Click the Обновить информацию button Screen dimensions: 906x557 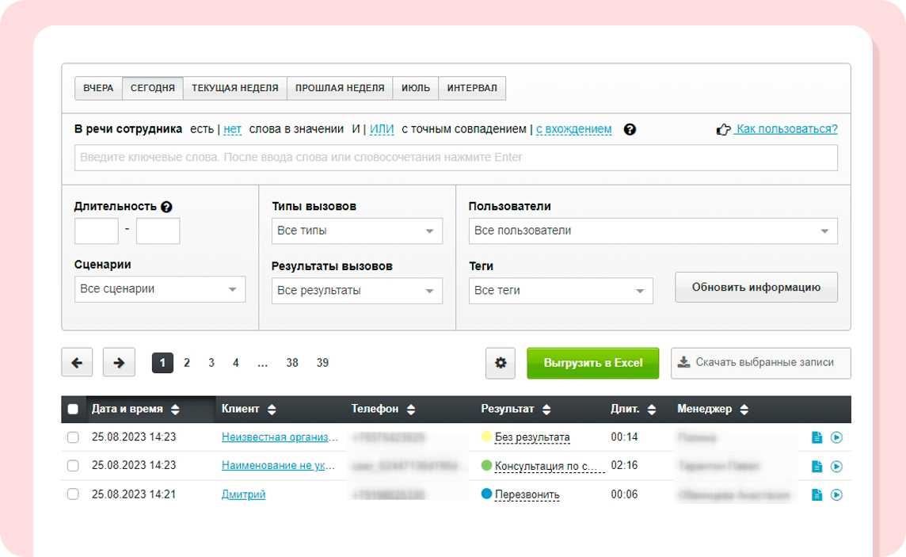point(756,287)
